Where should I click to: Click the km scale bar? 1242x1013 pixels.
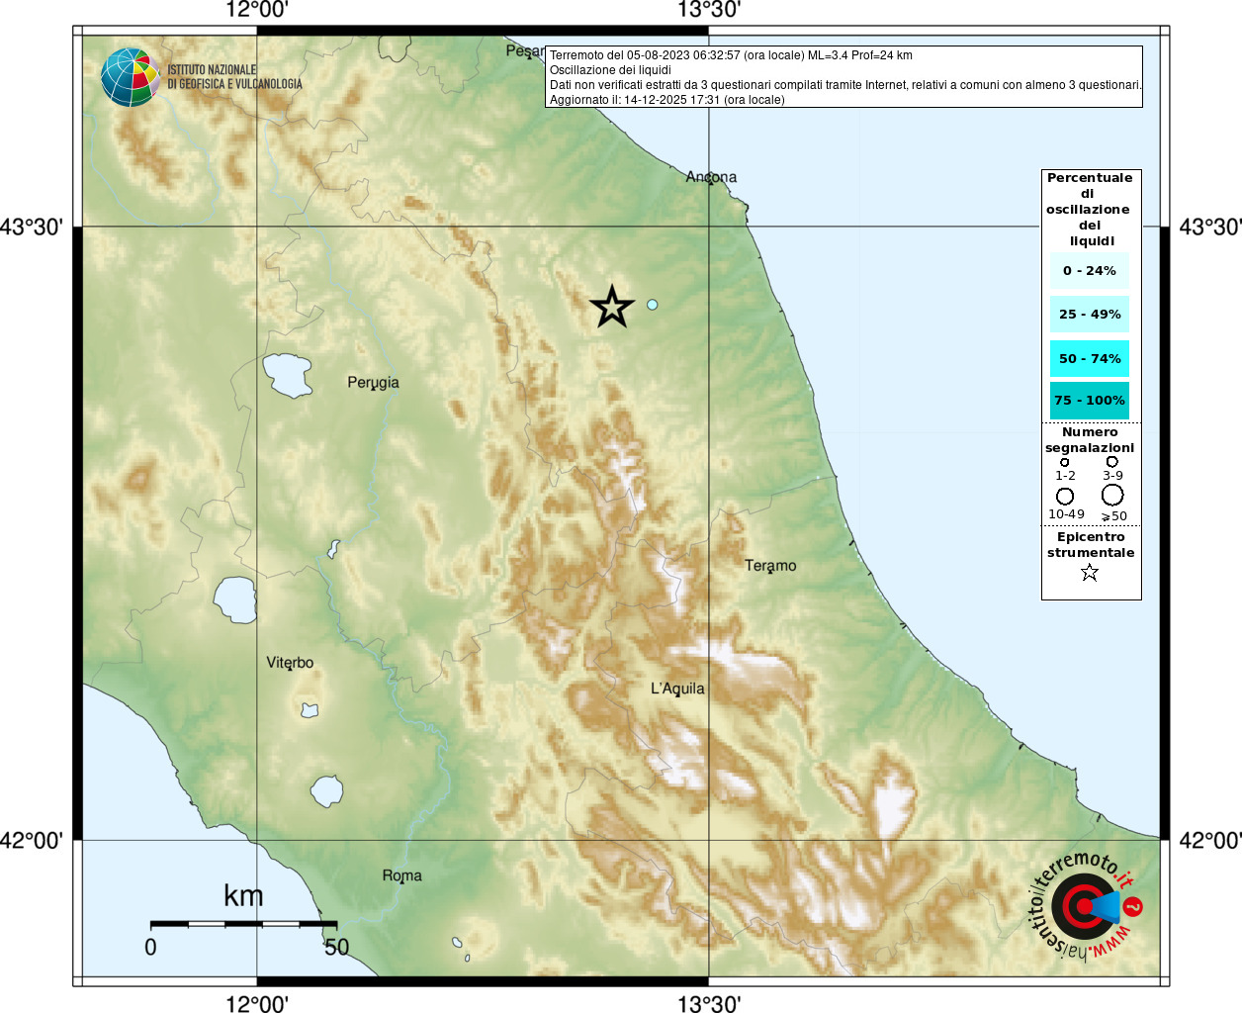[x=243, y=924]
